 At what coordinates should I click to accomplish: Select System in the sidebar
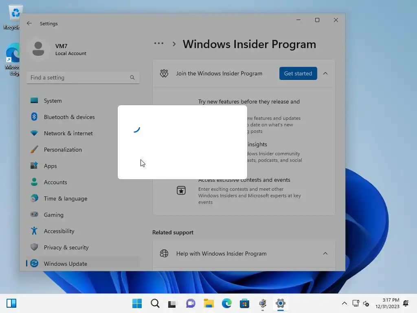83,101
